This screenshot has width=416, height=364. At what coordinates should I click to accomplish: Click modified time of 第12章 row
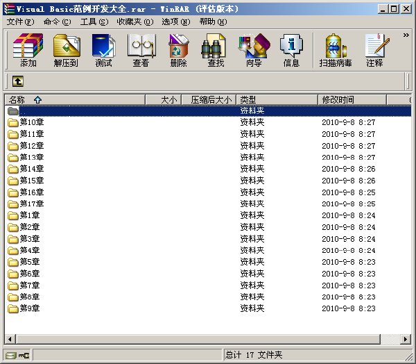tap(349, 146)
